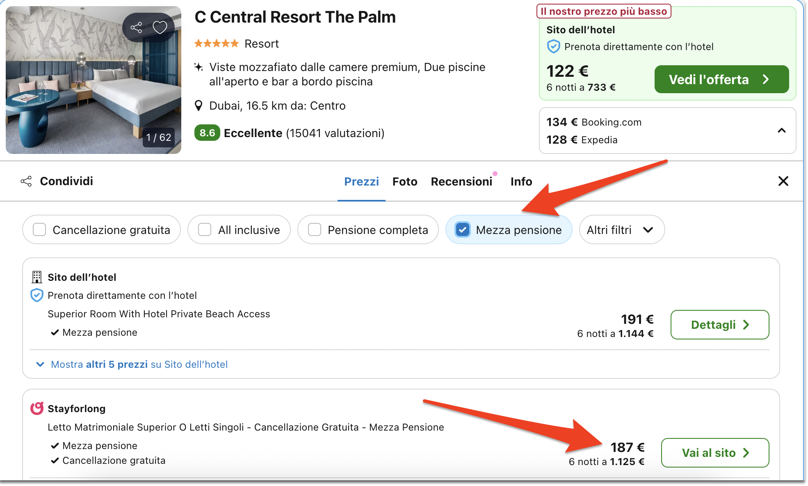Tap the share icon on hotel photo
The width and height of the screenshot is (808, 486).
click(136, 28)
